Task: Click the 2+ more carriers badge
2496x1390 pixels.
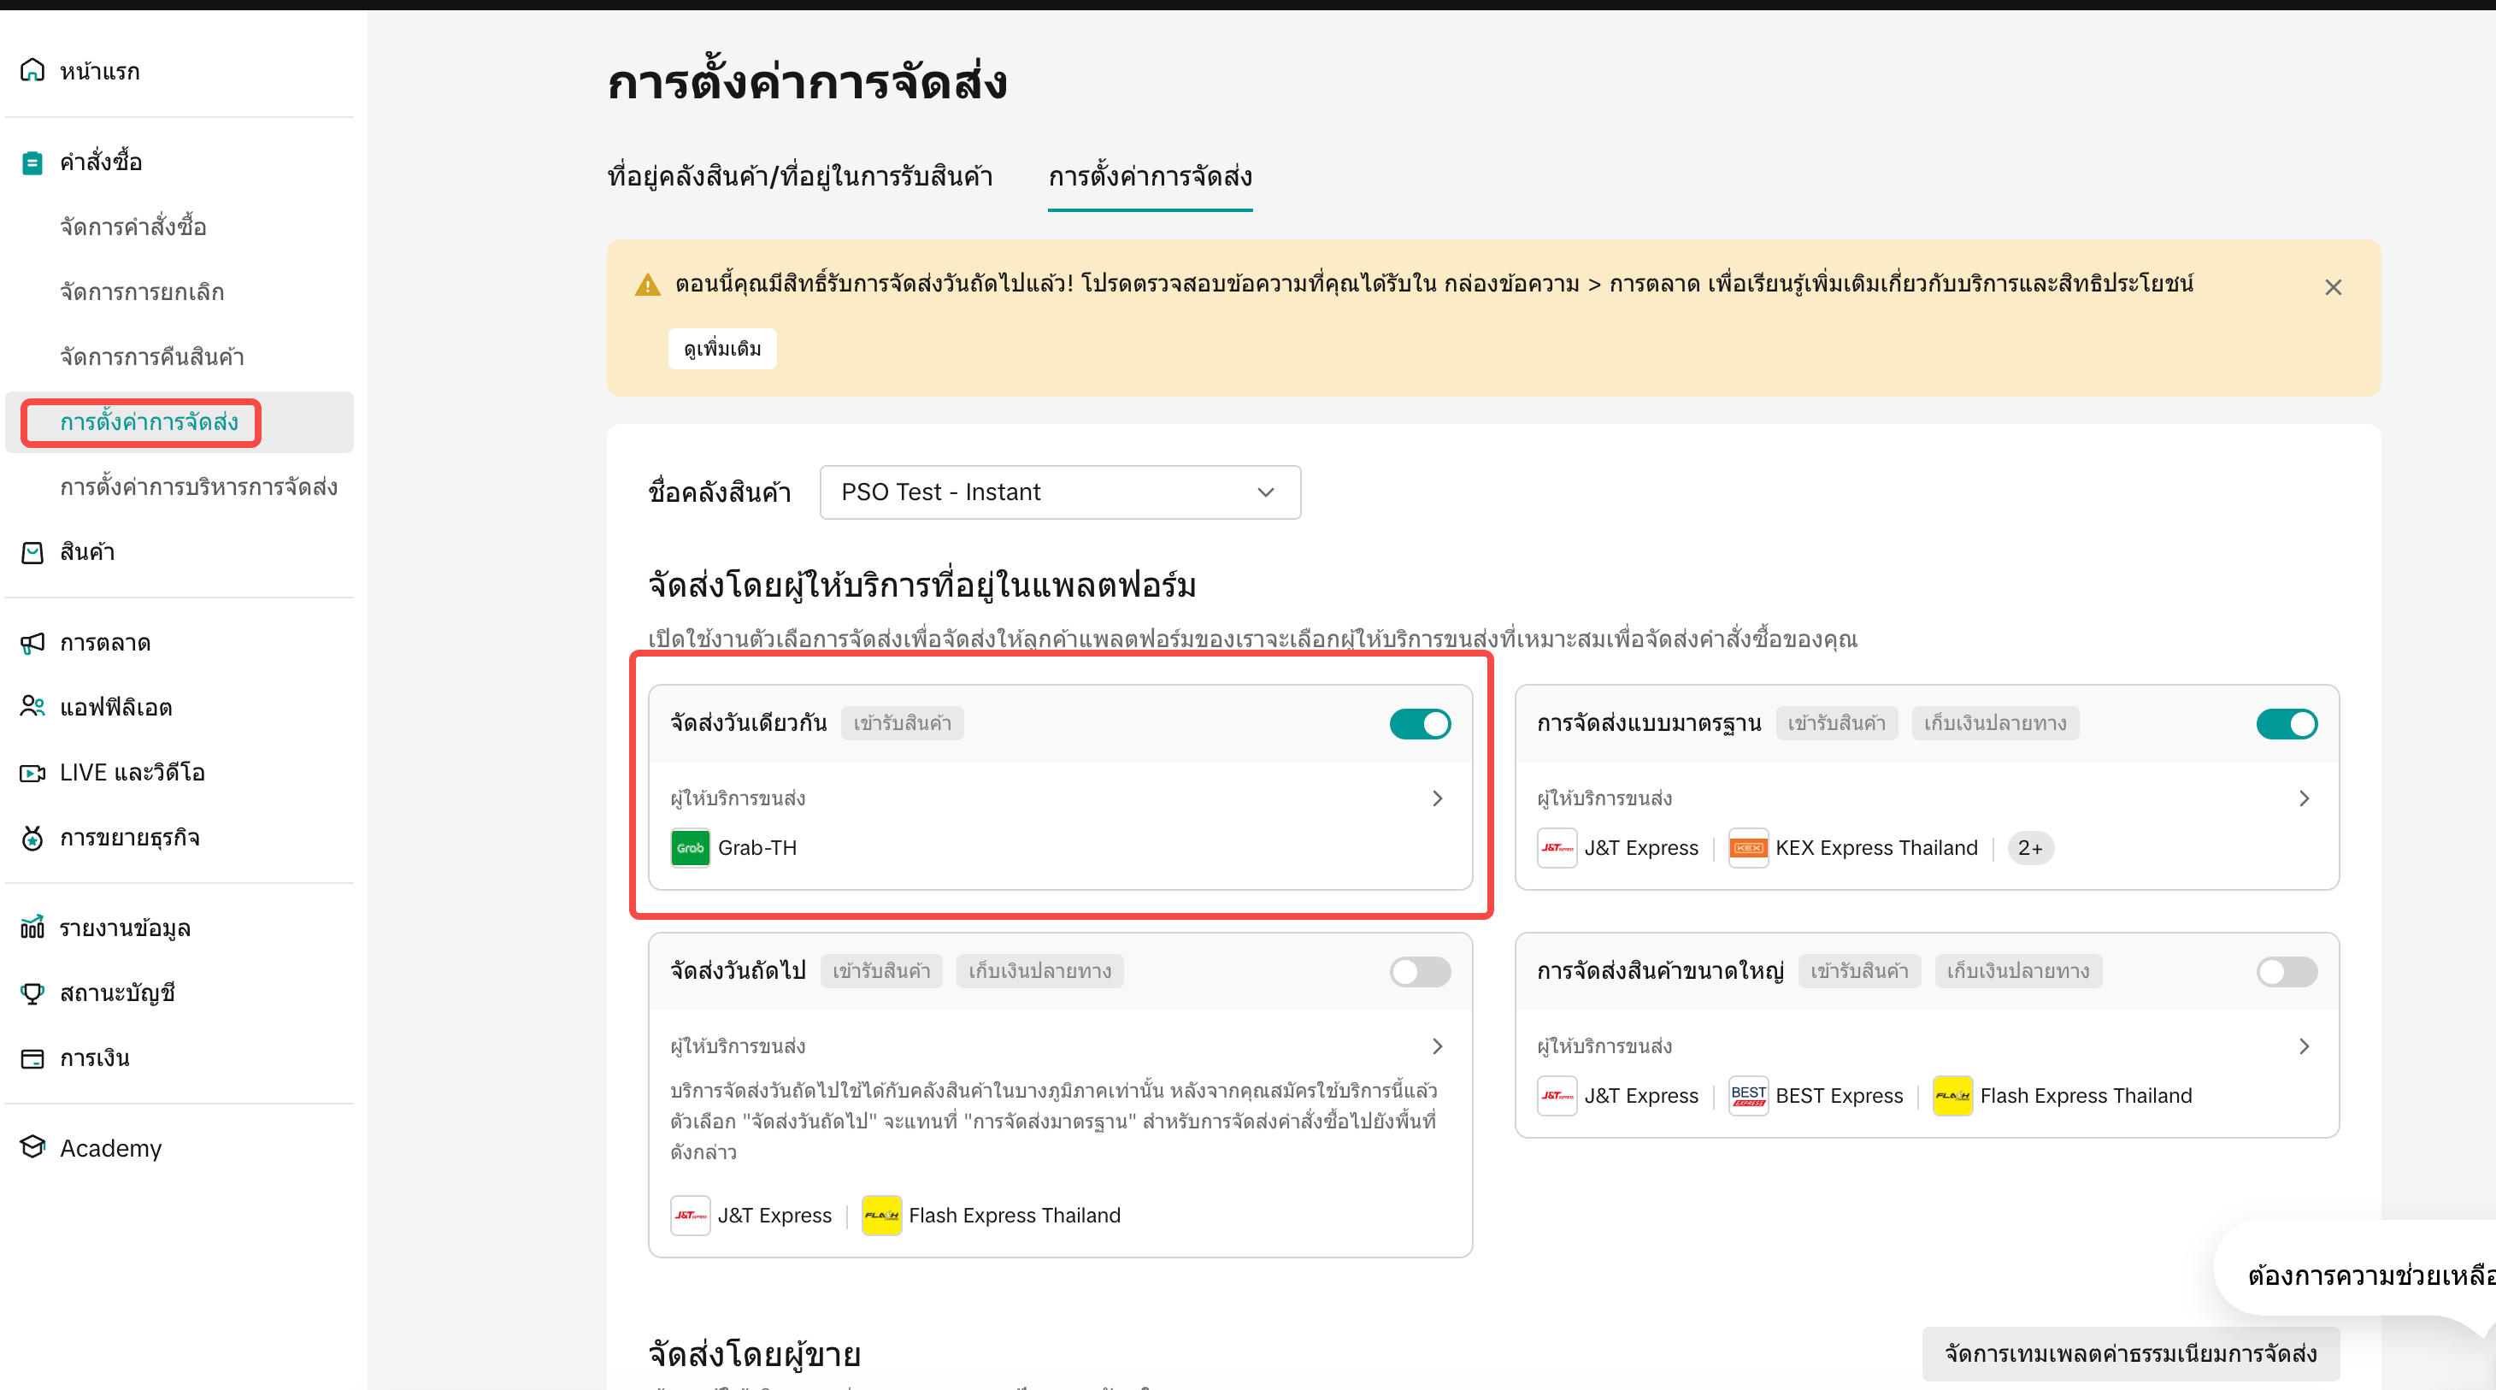Action: (2029, 848)
